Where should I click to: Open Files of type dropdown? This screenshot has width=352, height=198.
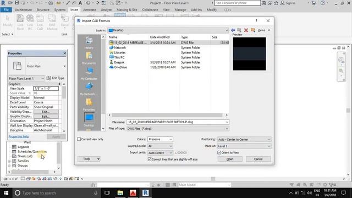pyautogui.click(x=178, y=129)
